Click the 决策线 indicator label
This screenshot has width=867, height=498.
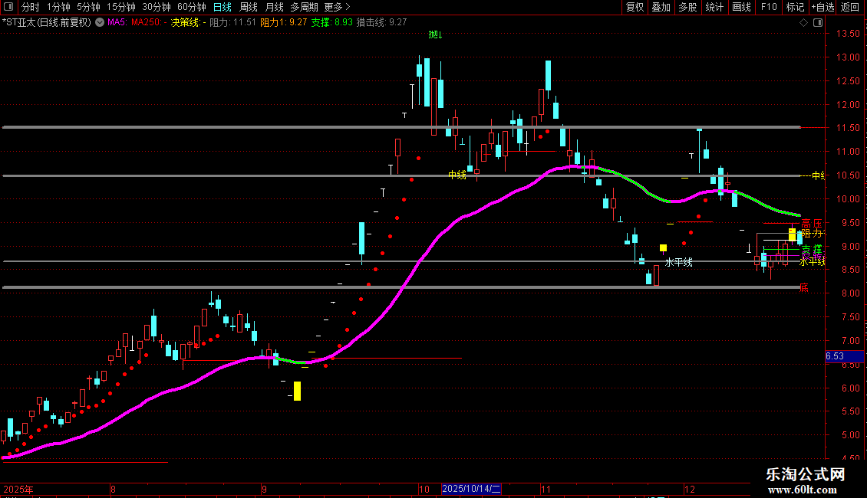tap(188, 23)
